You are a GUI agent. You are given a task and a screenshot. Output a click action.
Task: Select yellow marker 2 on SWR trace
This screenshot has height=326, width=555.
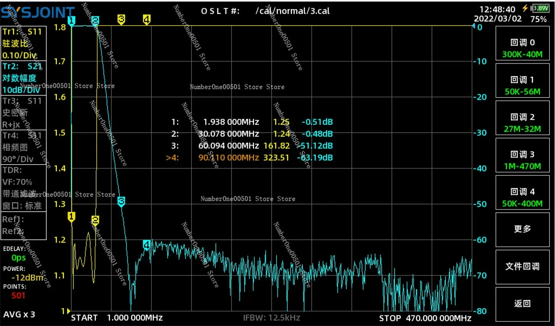click(95, 221)
